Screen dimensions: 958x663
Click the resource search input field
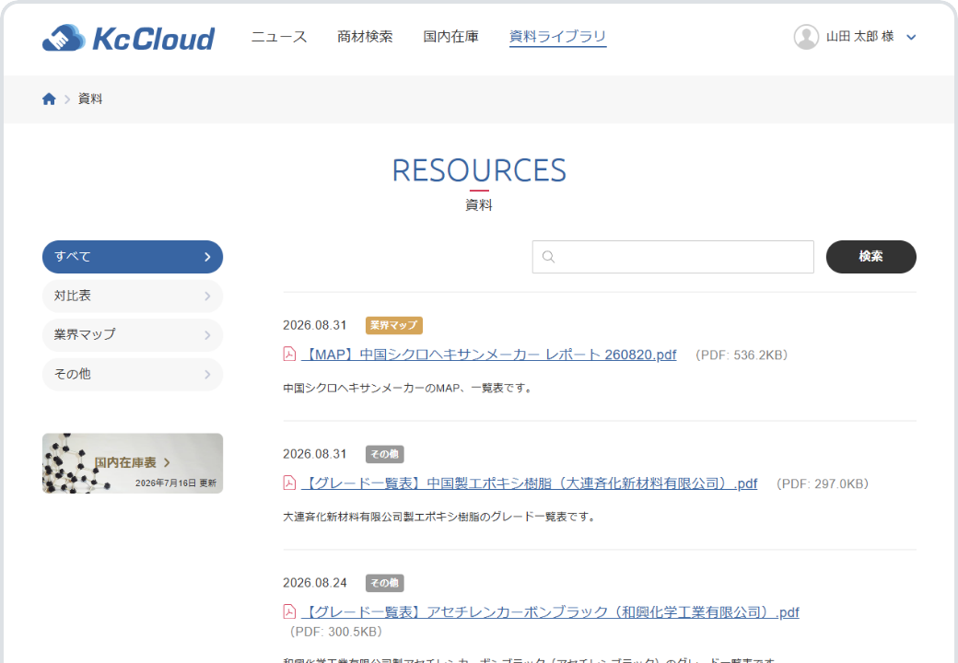672,257
